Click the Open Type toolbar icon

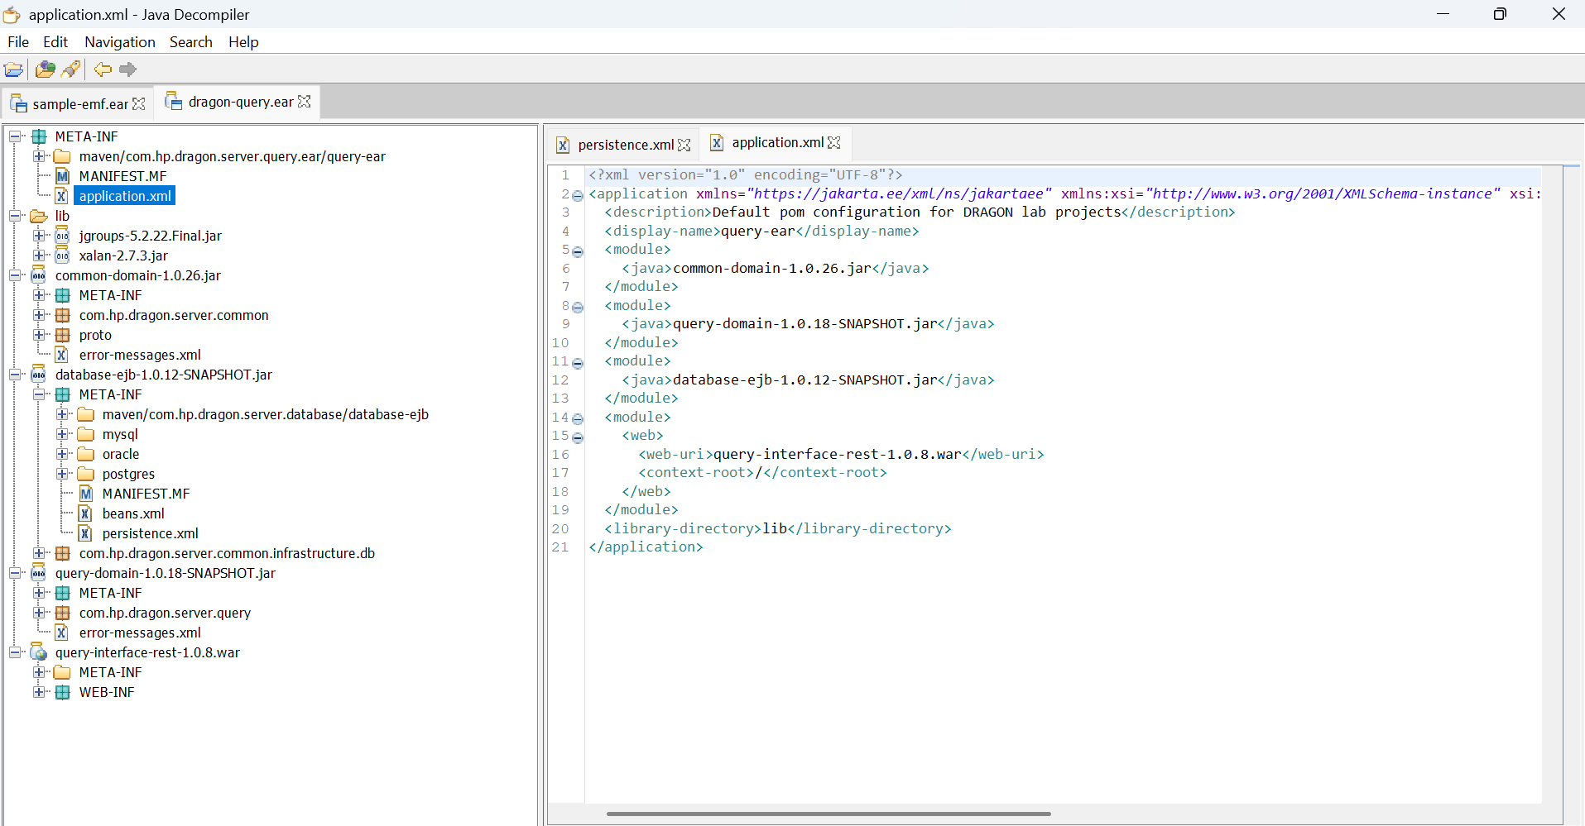tap(45, 69)
